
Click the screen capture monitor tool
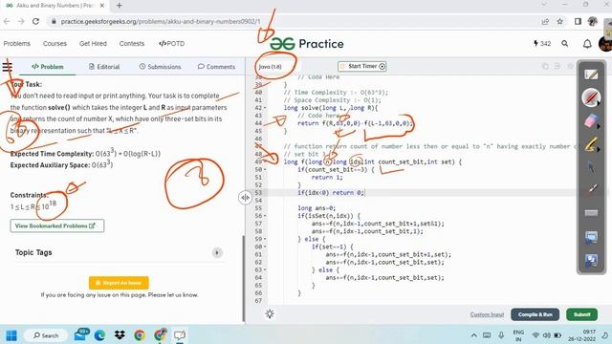click(x=591, y=237)
